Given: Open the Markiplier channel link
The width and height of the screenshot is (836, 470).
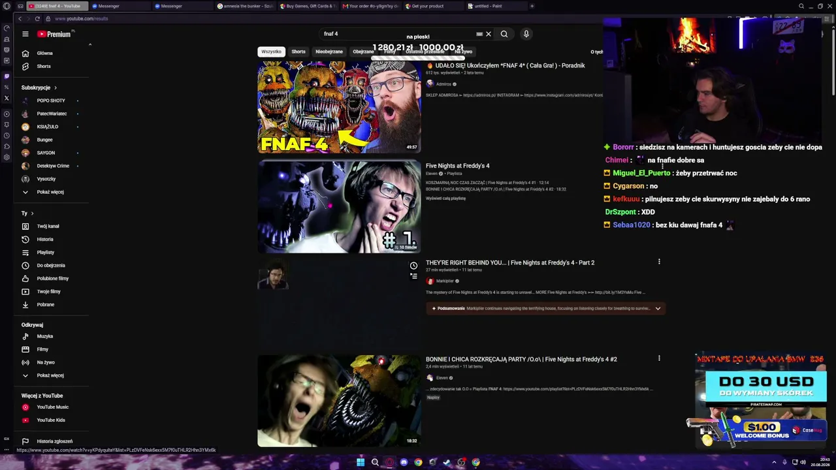Looking at the screenshot, I should coord(445,281).
